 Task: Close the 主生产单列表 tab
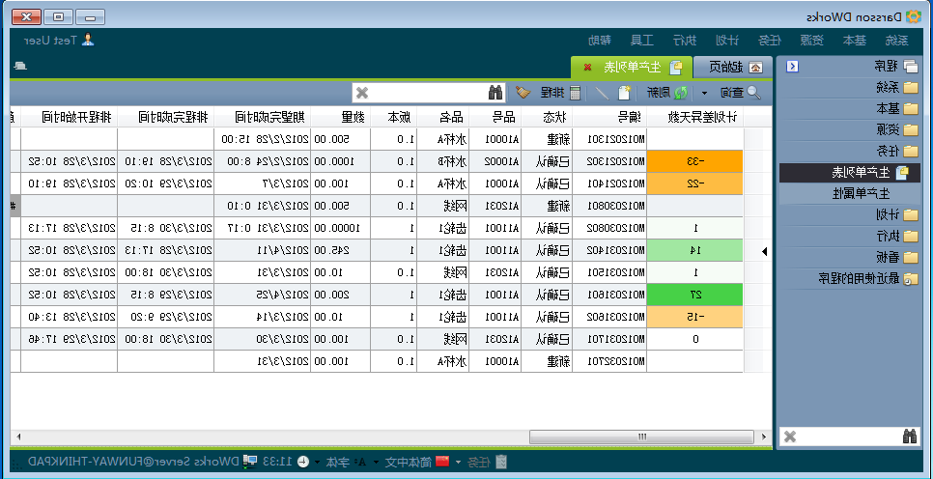point(588,68)
